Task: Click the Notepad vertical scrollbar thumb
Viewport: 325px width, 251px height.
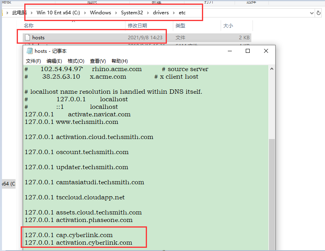Action: [x=272, y=194]
